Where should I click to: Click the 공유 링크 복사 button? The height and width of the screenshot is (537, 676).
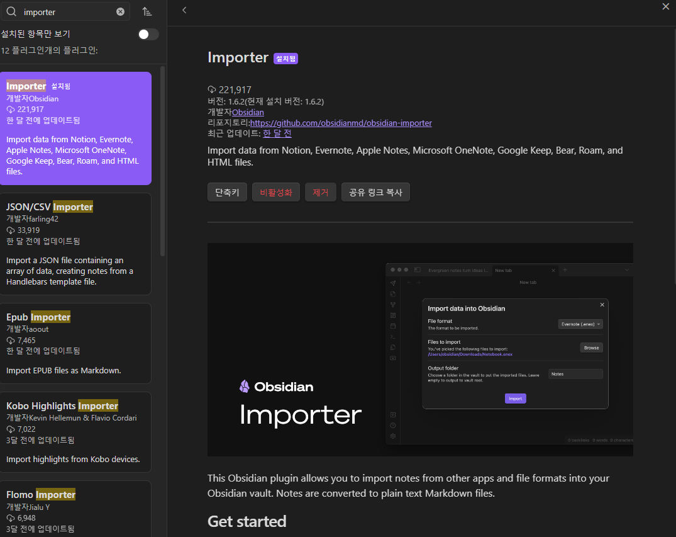pyautogui.click(x=375, y=192)
